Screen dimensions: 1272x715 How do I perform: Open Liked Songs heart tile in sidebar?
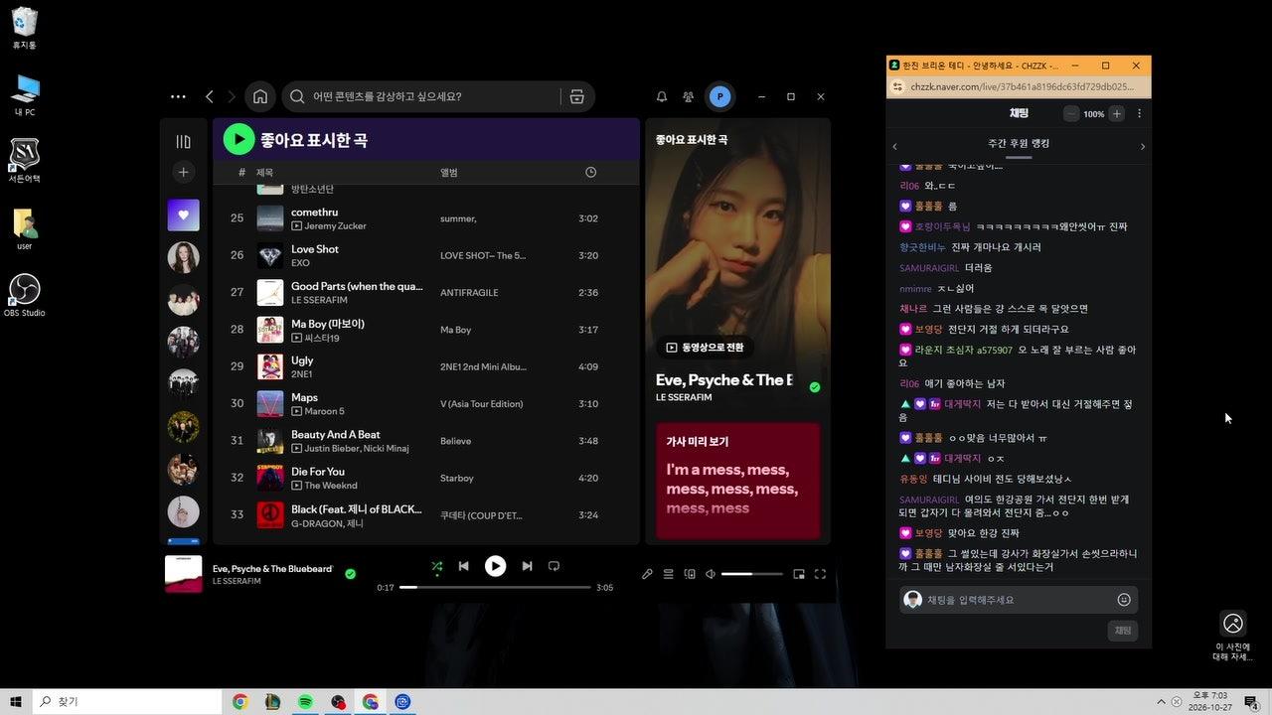pos(183,214)
